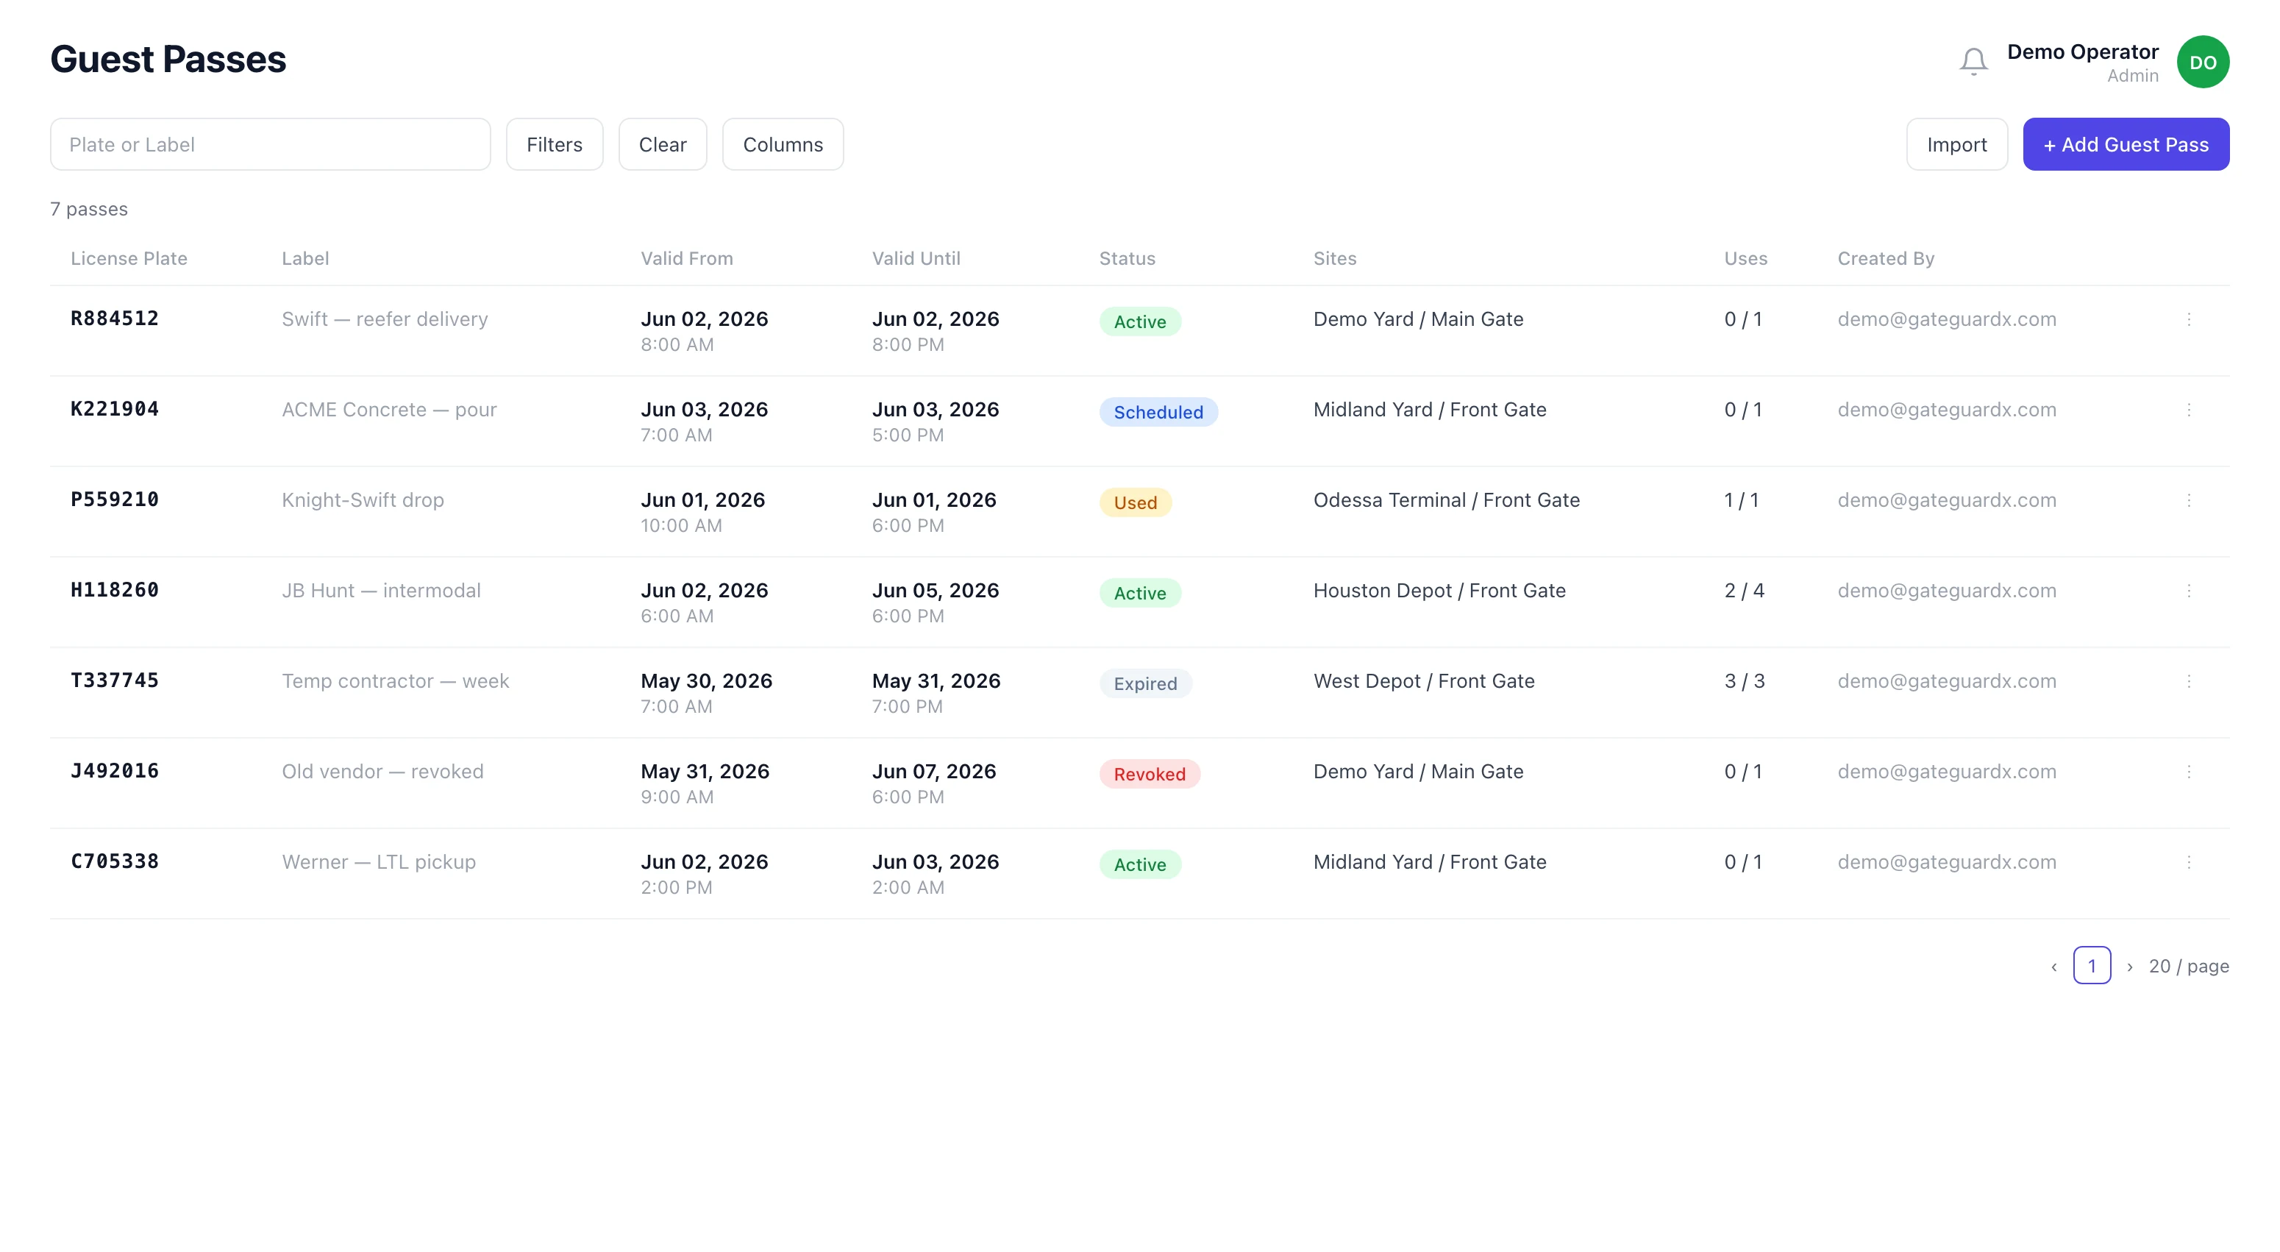This screenshot has width=2280, height=1252.
Task: Click the Created By column header
Action: tap(1885, 258)
